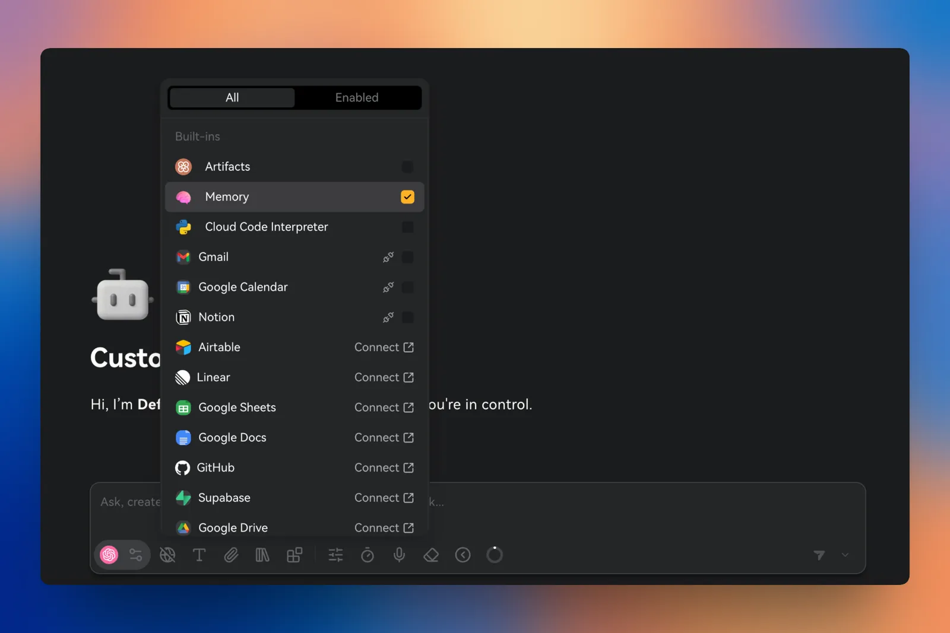Viewport: 950px width, 633px height.
Task: Click the Notion logo icon
Action: pos(183,317)
